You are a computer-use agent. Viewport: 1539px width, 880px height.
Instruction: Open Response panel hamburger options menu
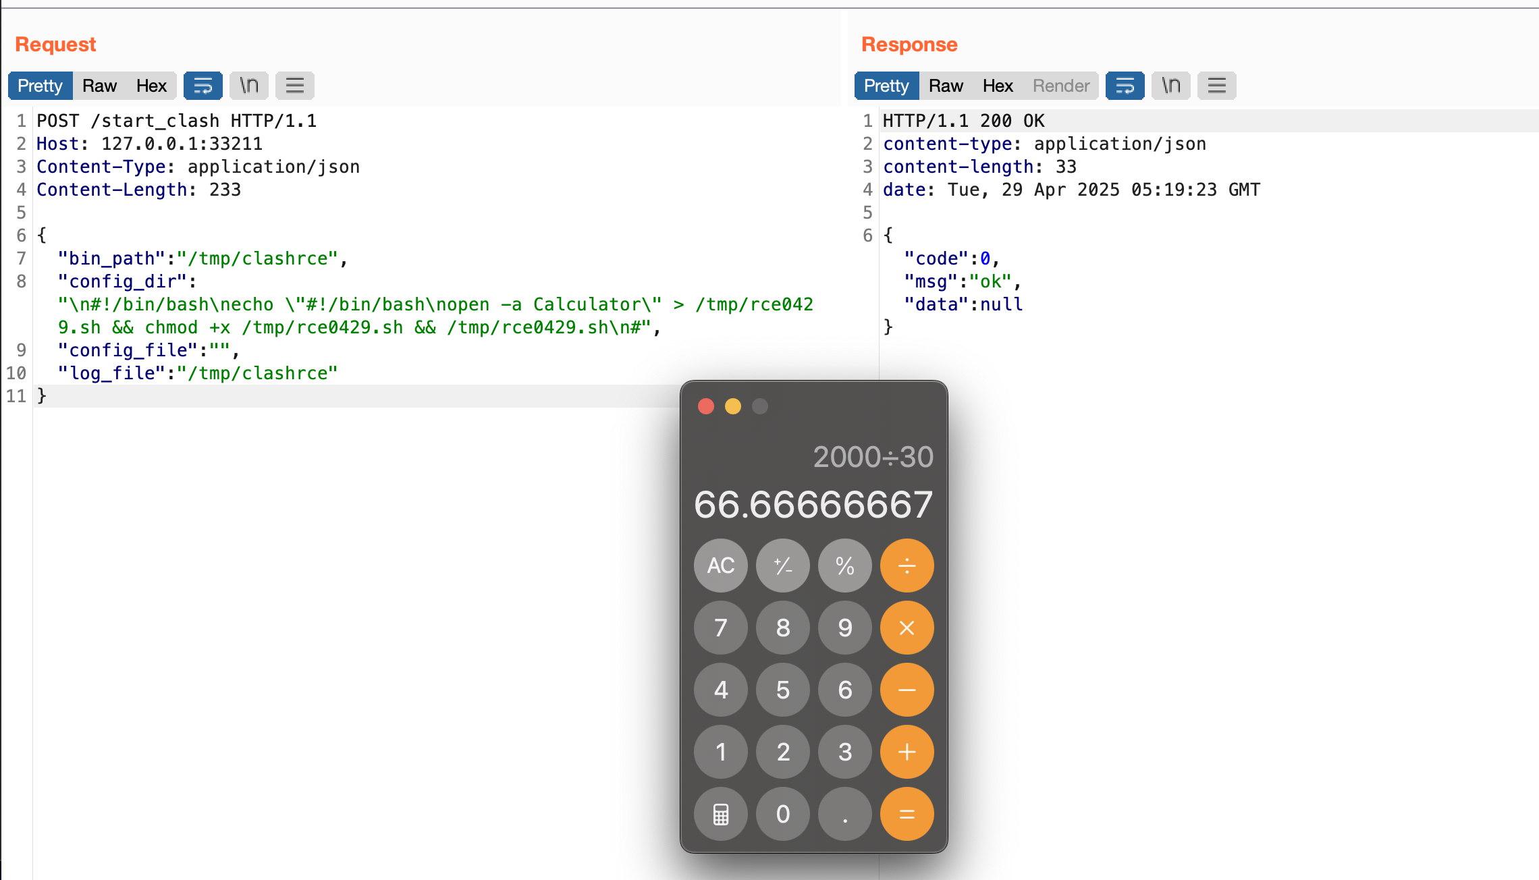coord(1217,86)
